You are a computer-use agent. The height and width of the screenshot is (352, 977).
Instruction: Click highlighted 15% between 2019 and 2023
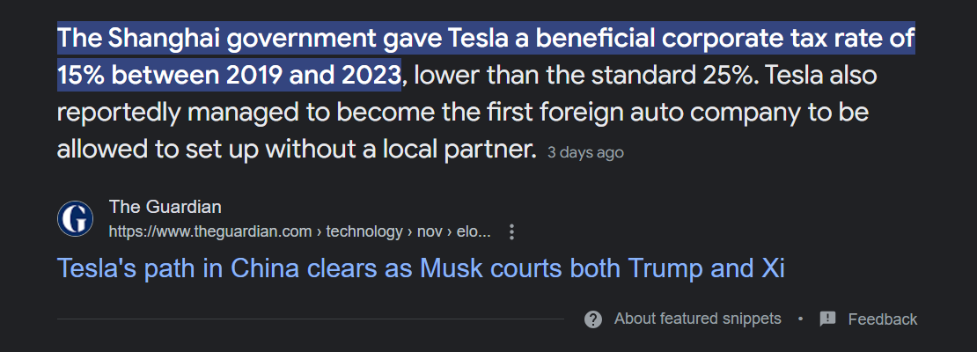click(x=230, y=76)
